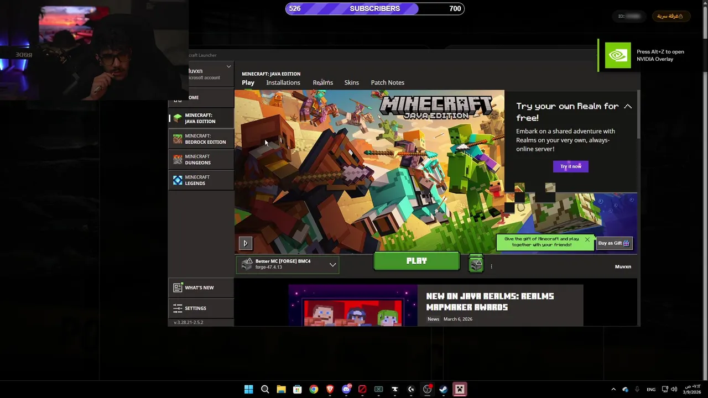Click the 'March 6, 2026' article date
The image size is (708, 398).
(x=458, y=319)
